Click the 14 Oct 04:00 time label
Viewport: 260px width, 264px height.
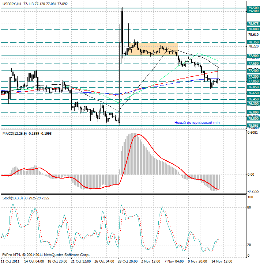(34, 261)
